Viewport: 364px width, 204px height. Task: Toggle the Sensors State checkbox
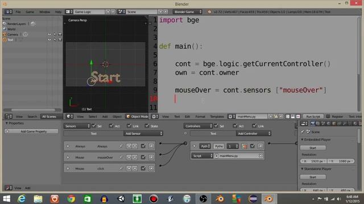147,126
